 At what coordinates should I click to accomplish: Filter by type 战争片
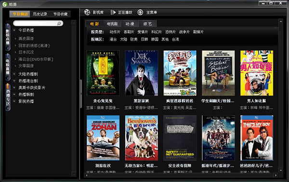point(184,32)
